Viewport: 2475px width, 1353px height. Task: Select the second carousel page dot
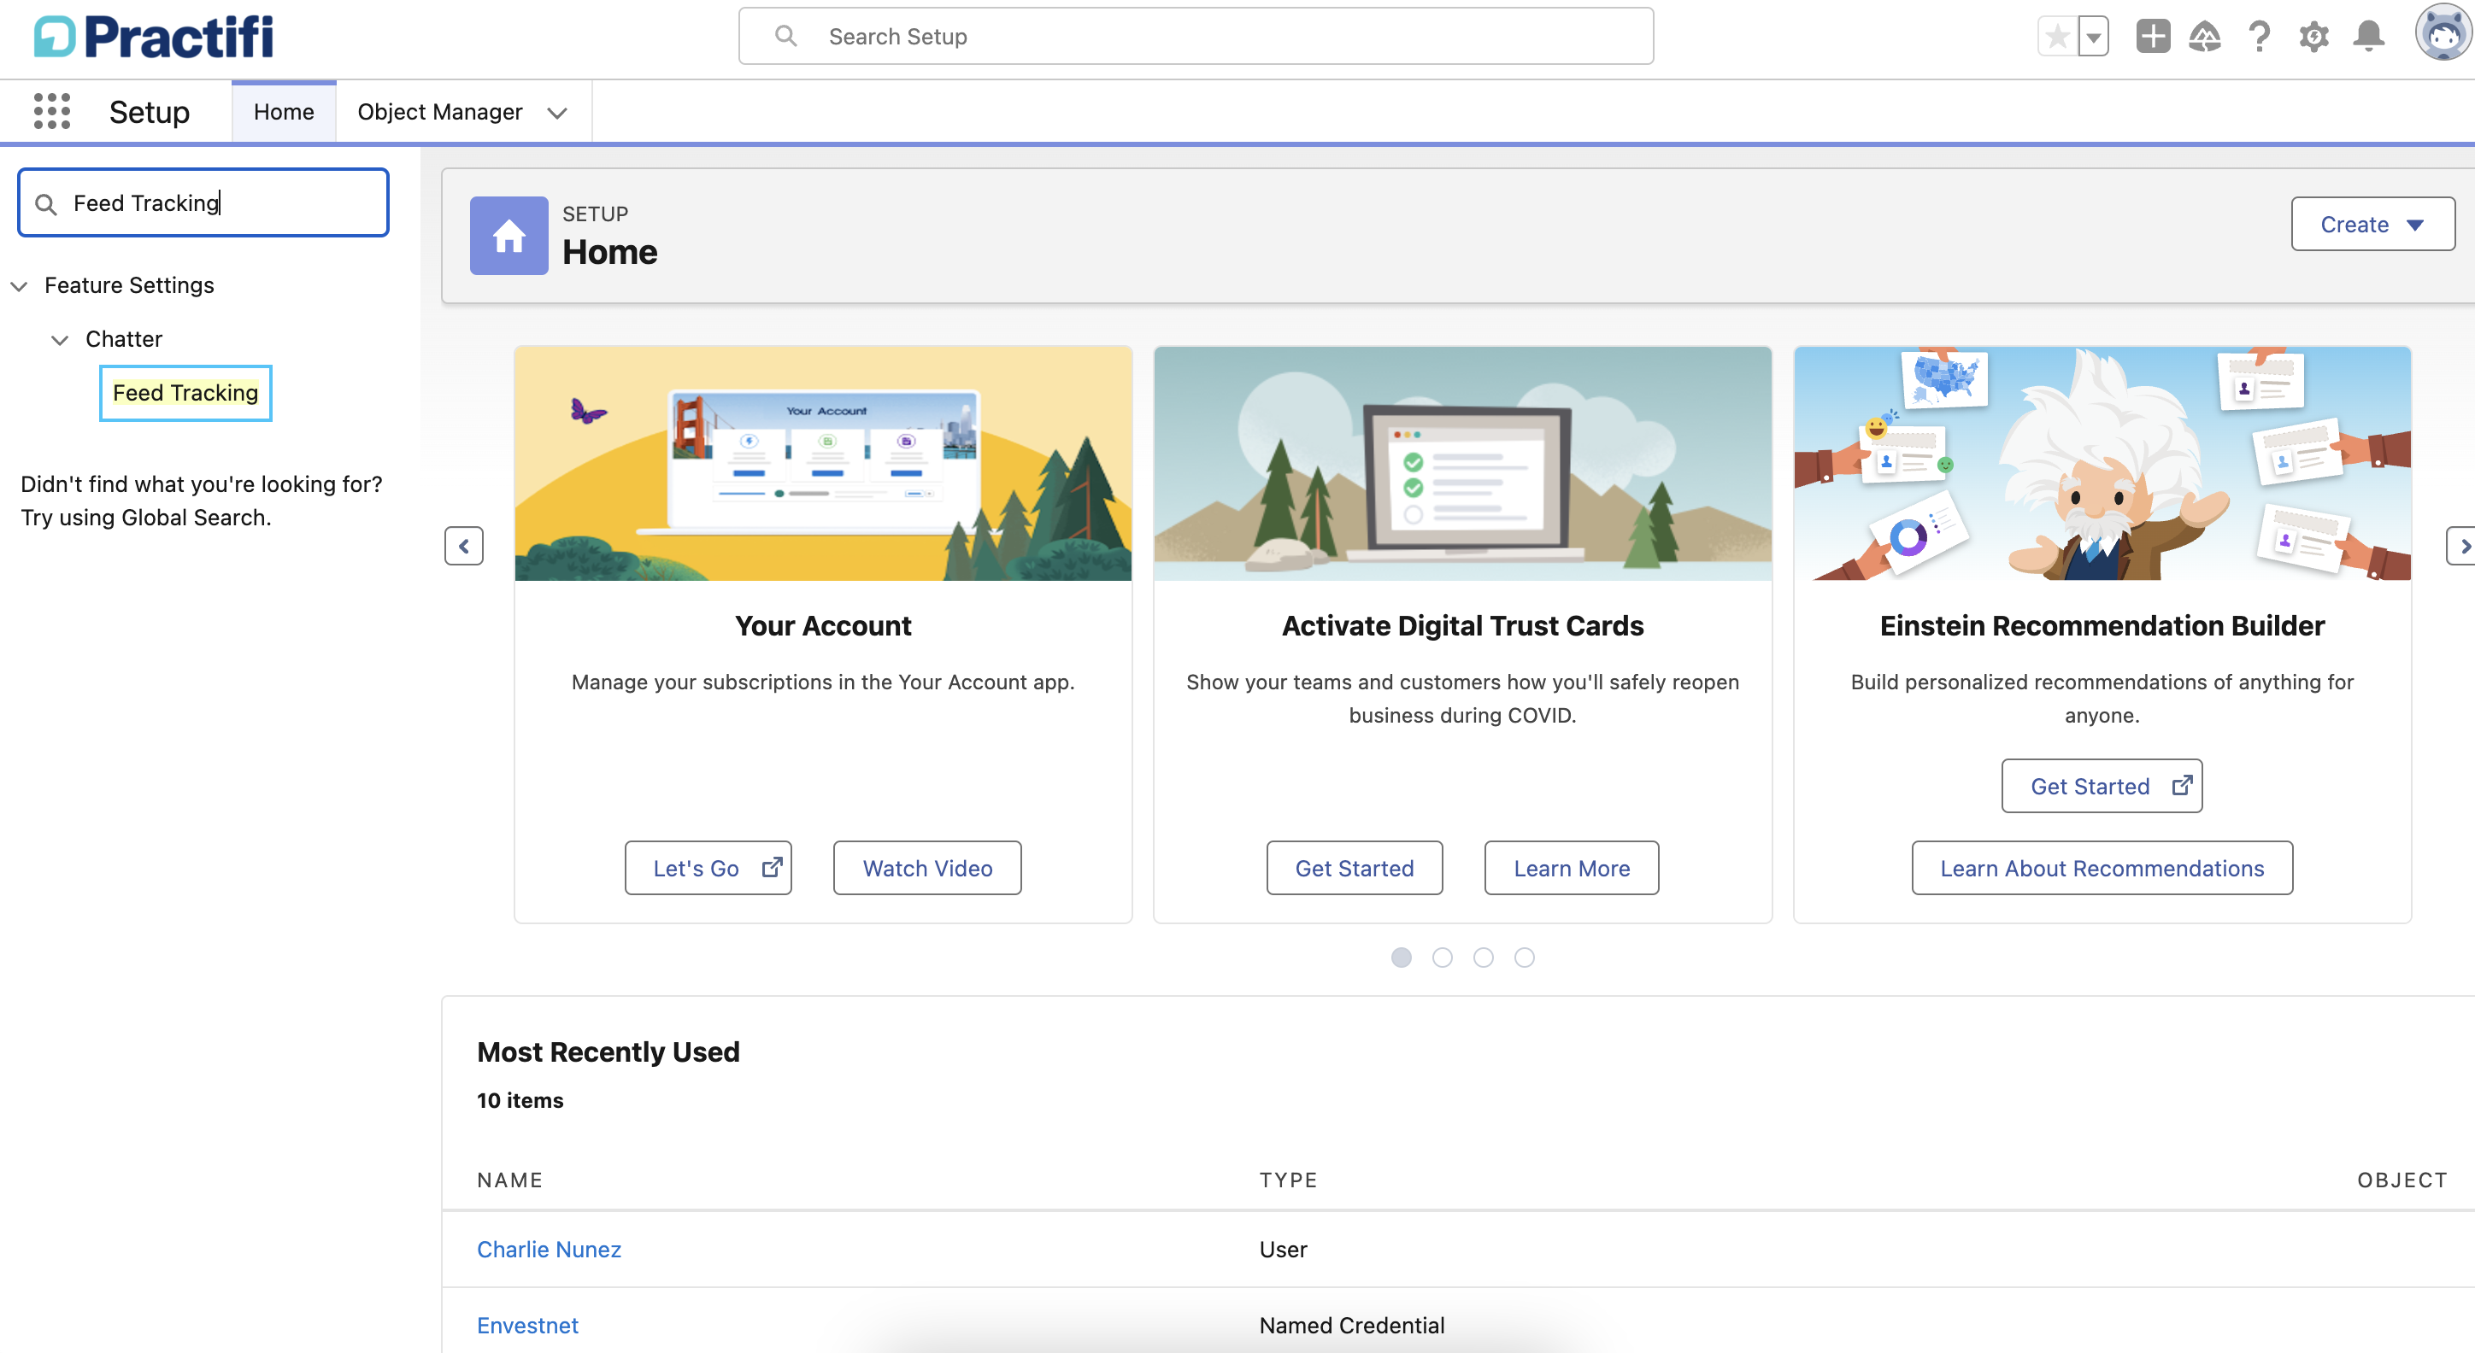coord(1442,958)
